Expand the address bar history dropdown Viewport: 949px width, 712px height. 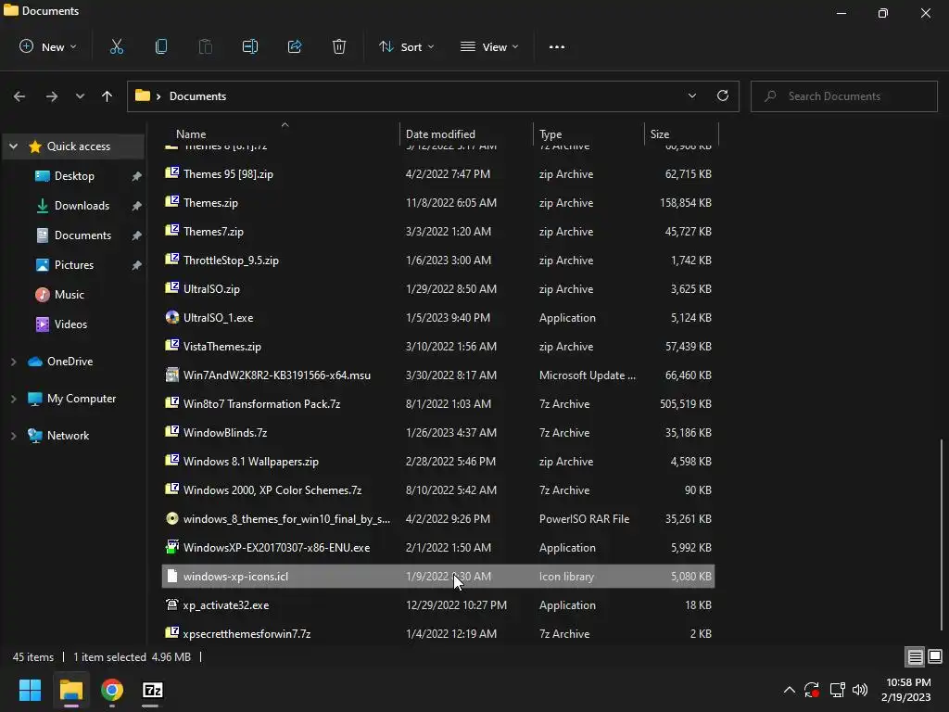[691, 95]
